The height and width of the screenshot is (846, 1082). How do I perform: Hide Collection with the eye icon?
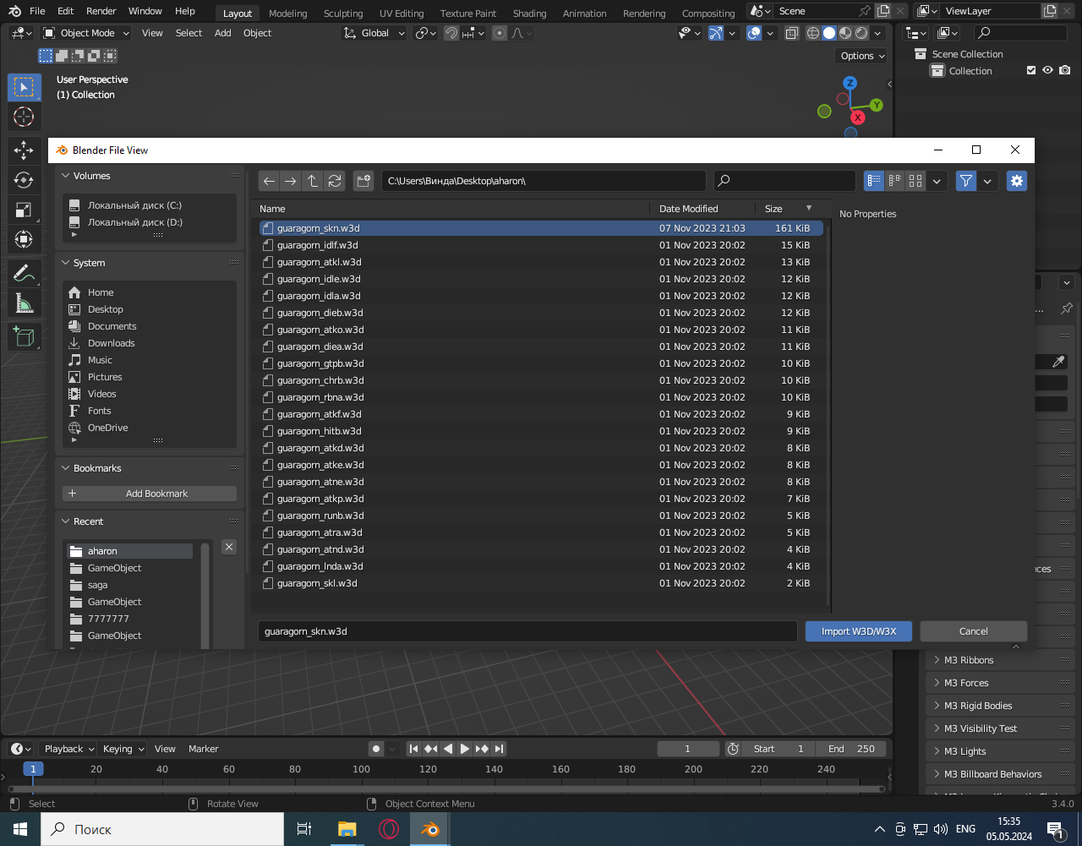click(1048, 71)
